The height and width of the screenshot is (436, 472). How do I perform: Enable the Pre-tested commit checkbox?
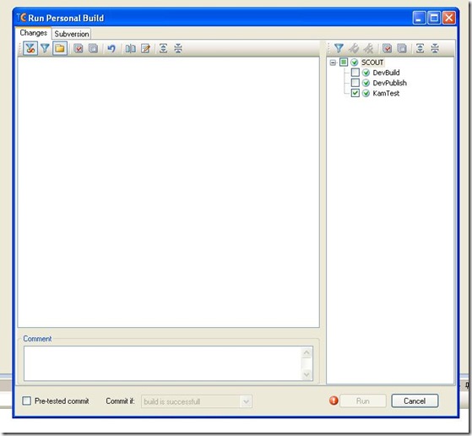(x=27, y=401)
